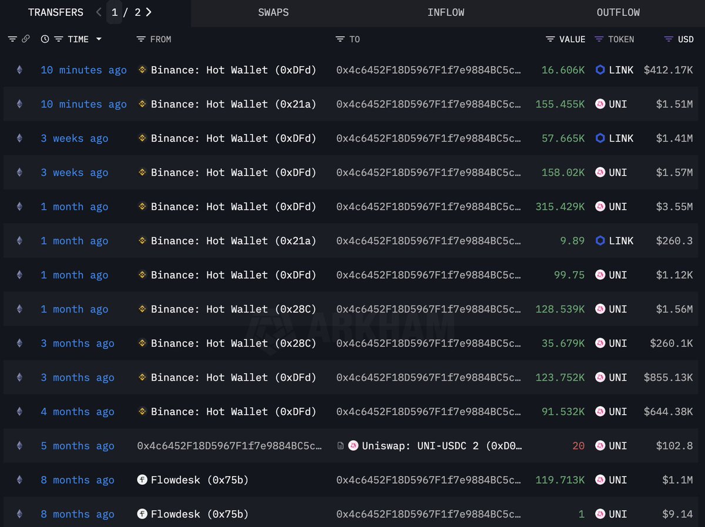Click Binance logo in the $260.1K row
Viewport: 705px width, 527px height.
(142, 343)
